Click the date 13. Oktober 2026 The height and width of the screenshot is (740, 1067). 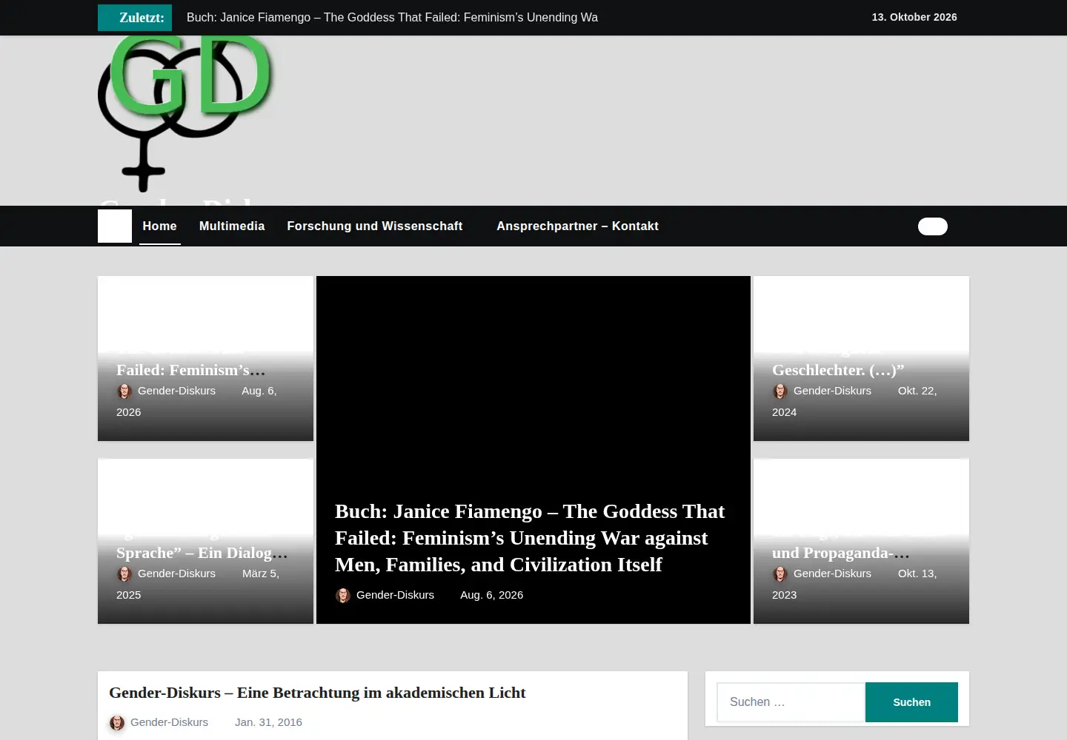[x=914, y=17]
